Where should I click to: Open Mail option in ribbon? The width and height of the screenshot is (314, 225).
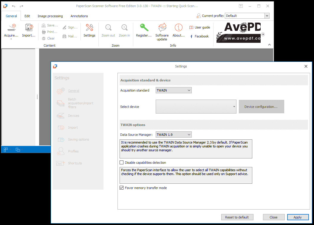[70, 36]
